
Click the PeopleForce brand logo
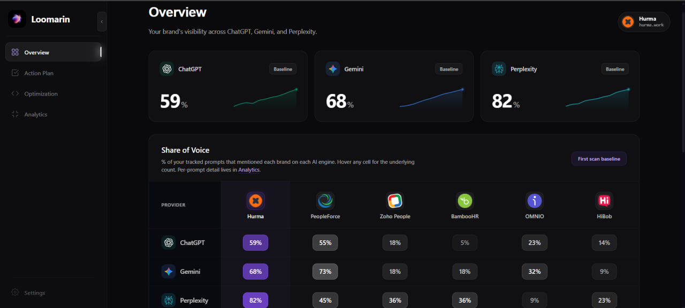pyautogui.click(x=325, y=201)
